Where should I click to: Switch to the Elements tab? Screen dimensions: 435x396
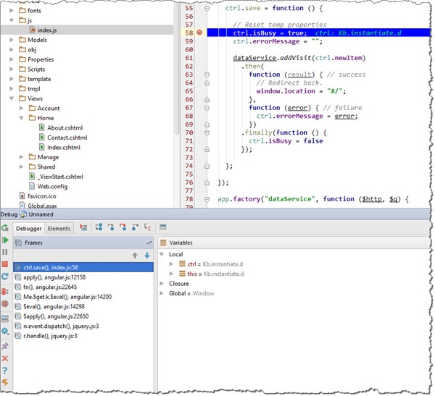(x=59, y=229)
